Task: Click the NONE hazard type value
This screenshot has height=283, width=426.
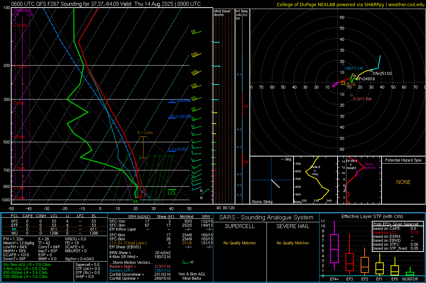Action: pos(404,182)
